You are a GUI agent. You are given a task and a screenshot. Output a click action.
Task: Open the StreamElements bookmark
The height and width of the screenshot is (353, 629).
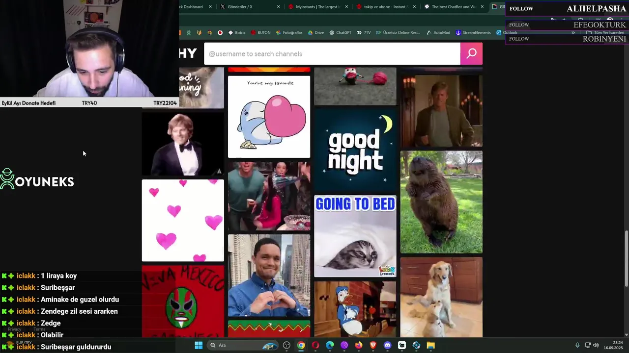coord(473,33)
